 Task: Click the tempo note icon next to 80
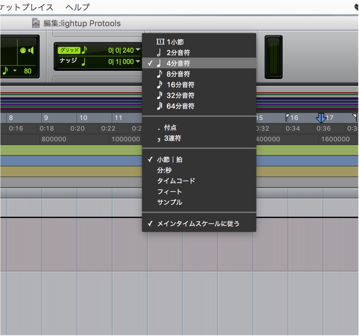[5, 71]
